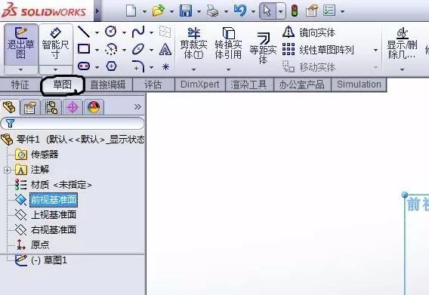Screen dimensions: 429x295
Task: Open the DimXpertManager panel tab
Action: pos(73,107)
